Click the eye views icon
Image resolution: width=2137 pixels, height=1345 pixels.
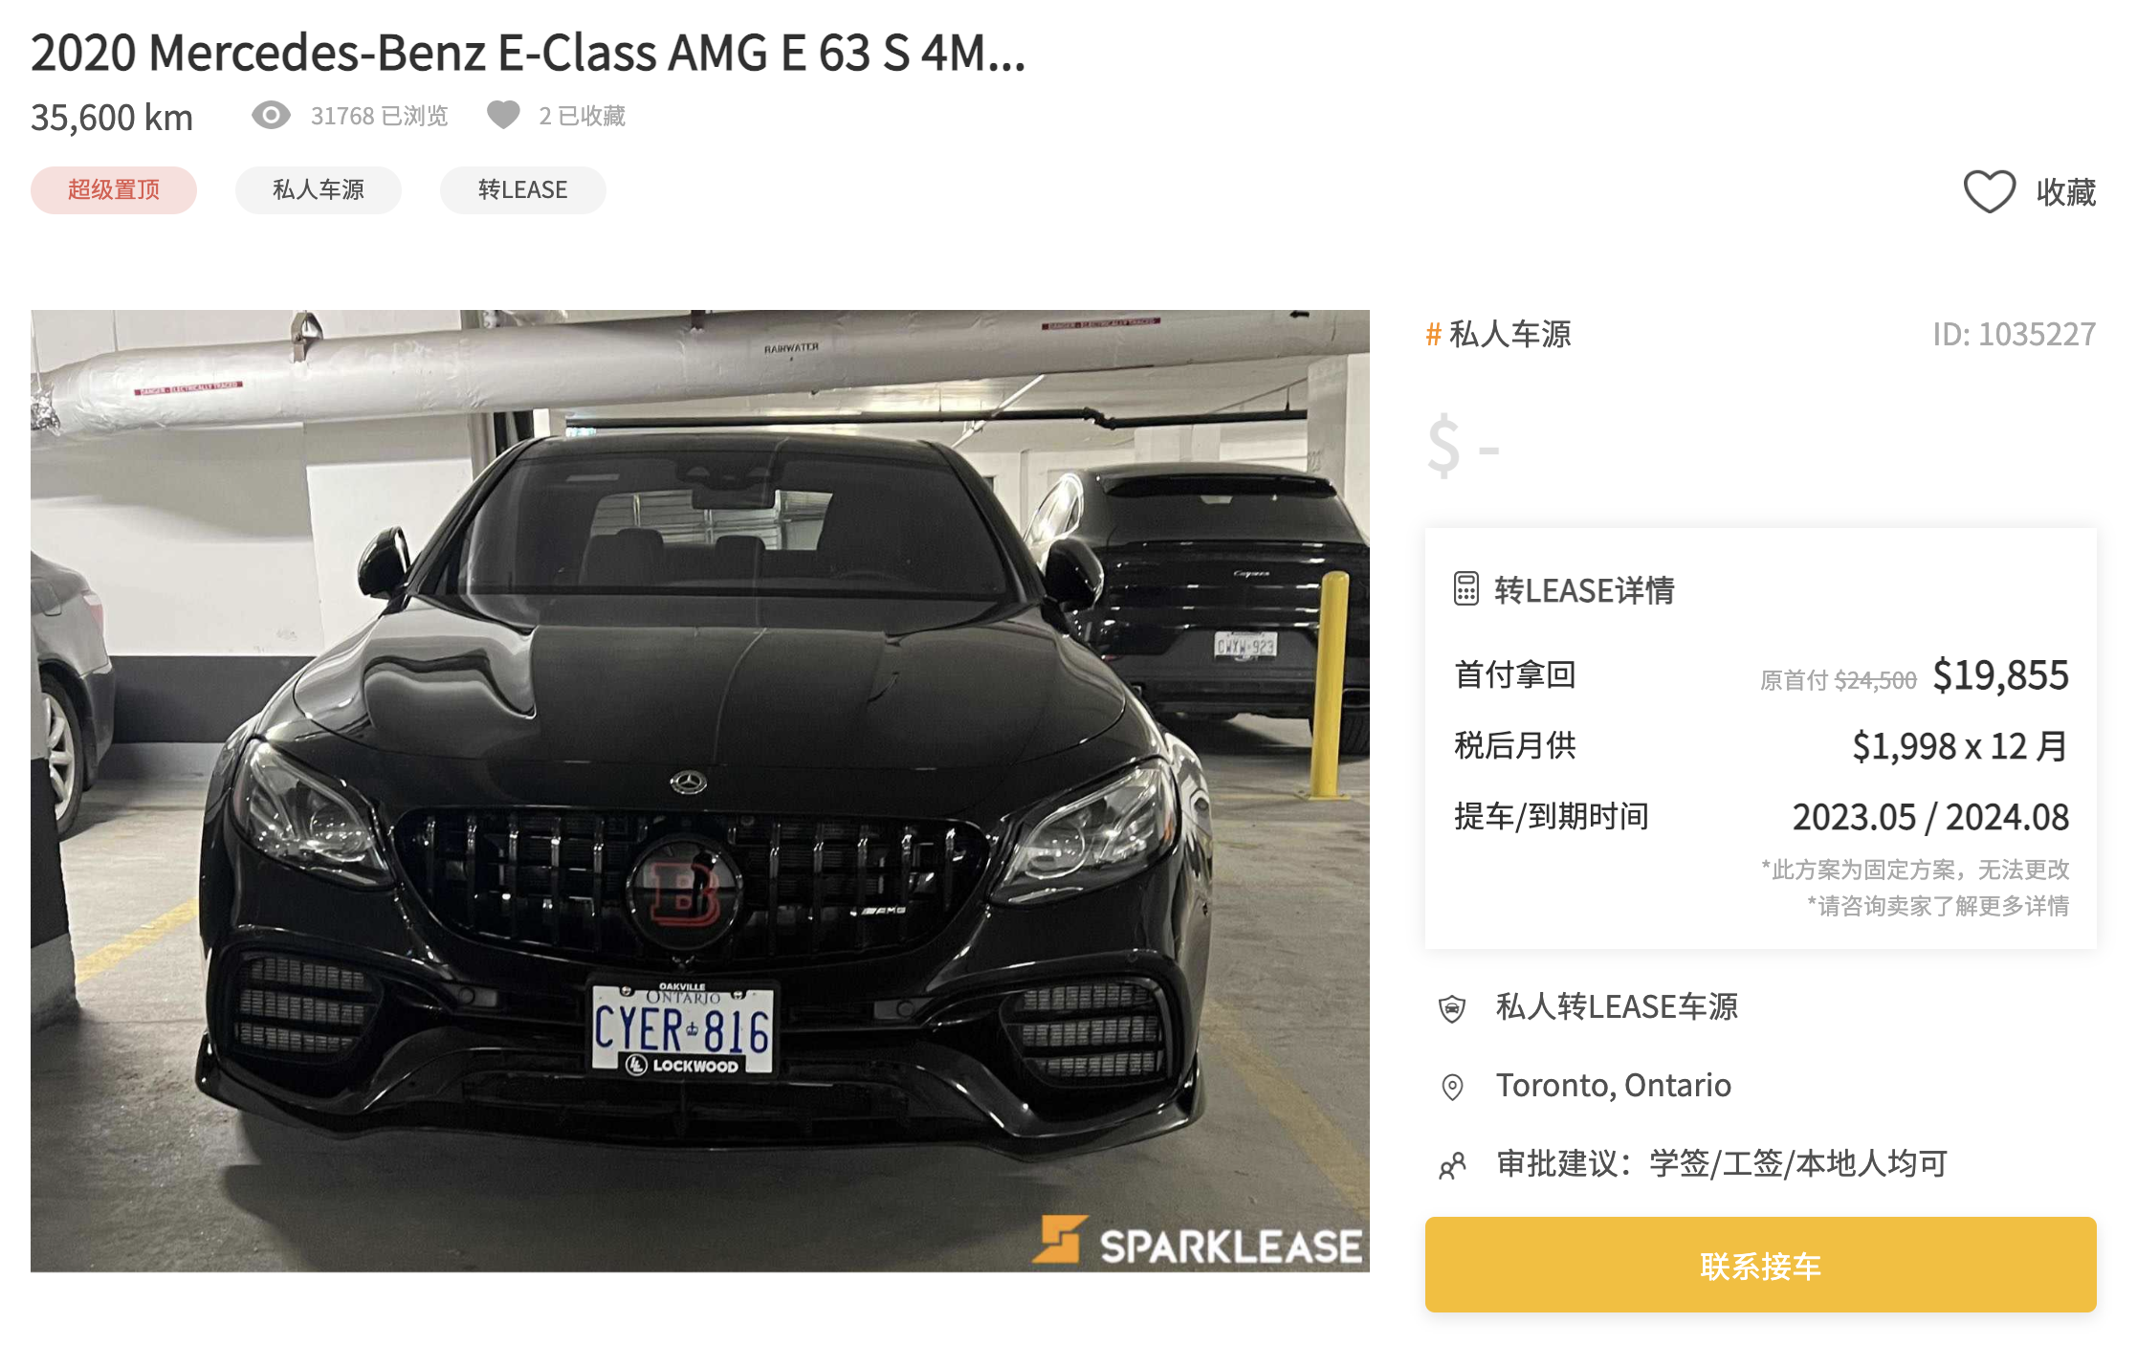271,116
